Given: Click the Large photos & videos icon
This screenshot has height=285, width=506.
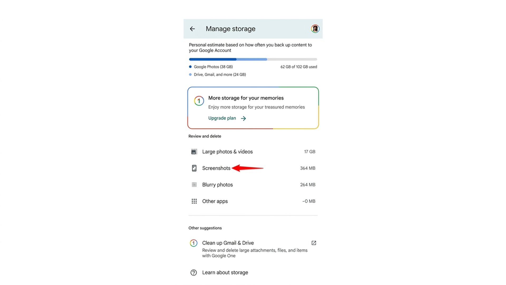Looking at the screenshot, I should click(194, 152).
